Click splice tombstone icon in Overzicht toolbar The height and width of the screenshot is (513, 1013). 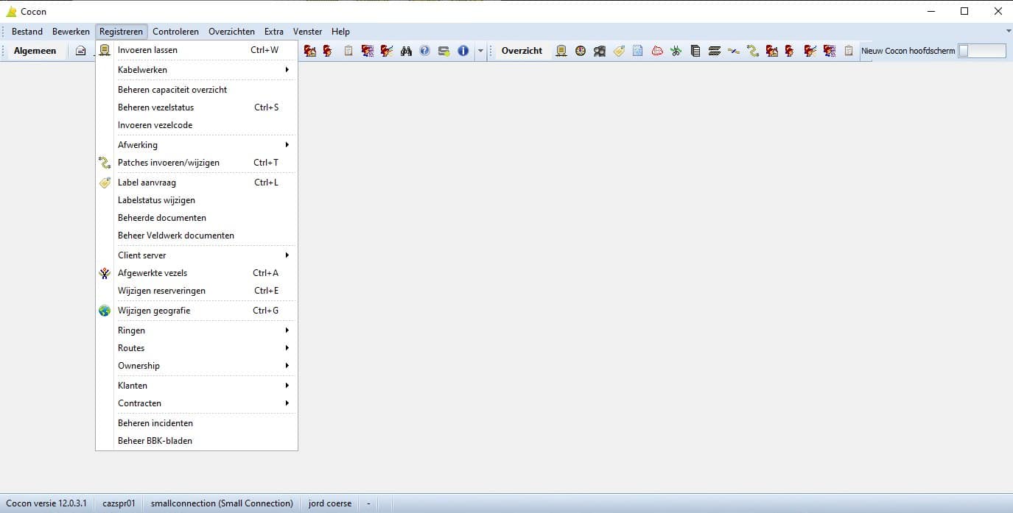point(561,51)
